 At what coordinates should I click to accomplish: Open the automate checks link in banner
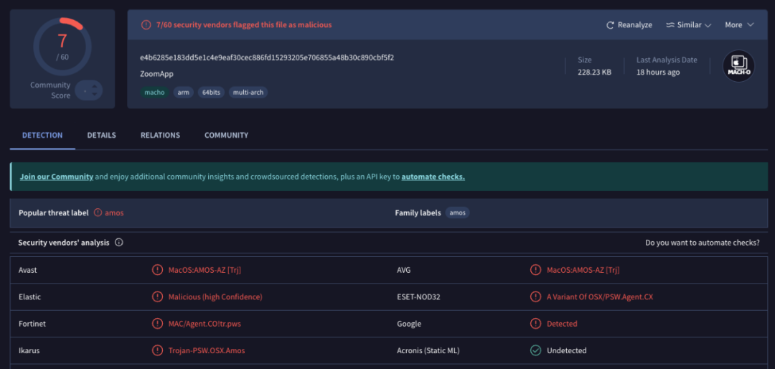coord(433,177)
